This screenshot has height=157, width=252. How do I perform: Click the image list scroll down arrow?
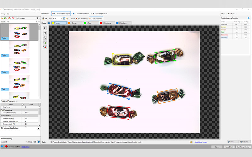coord(40,98)
